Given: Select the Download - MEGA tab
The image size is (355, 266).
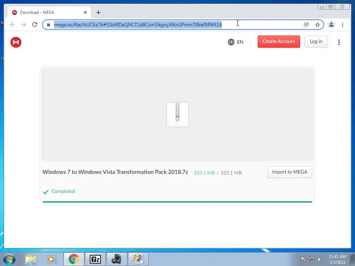Looking at the screenshot, I should 49,12.
